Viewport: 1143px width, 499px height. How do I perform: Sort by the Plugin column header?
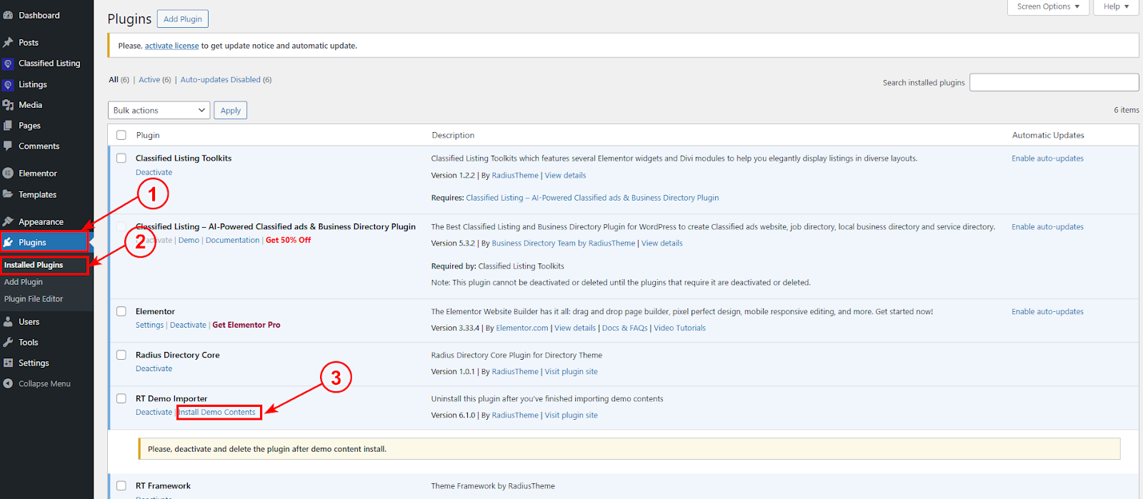pyautogui.click(x=148, y=135)
